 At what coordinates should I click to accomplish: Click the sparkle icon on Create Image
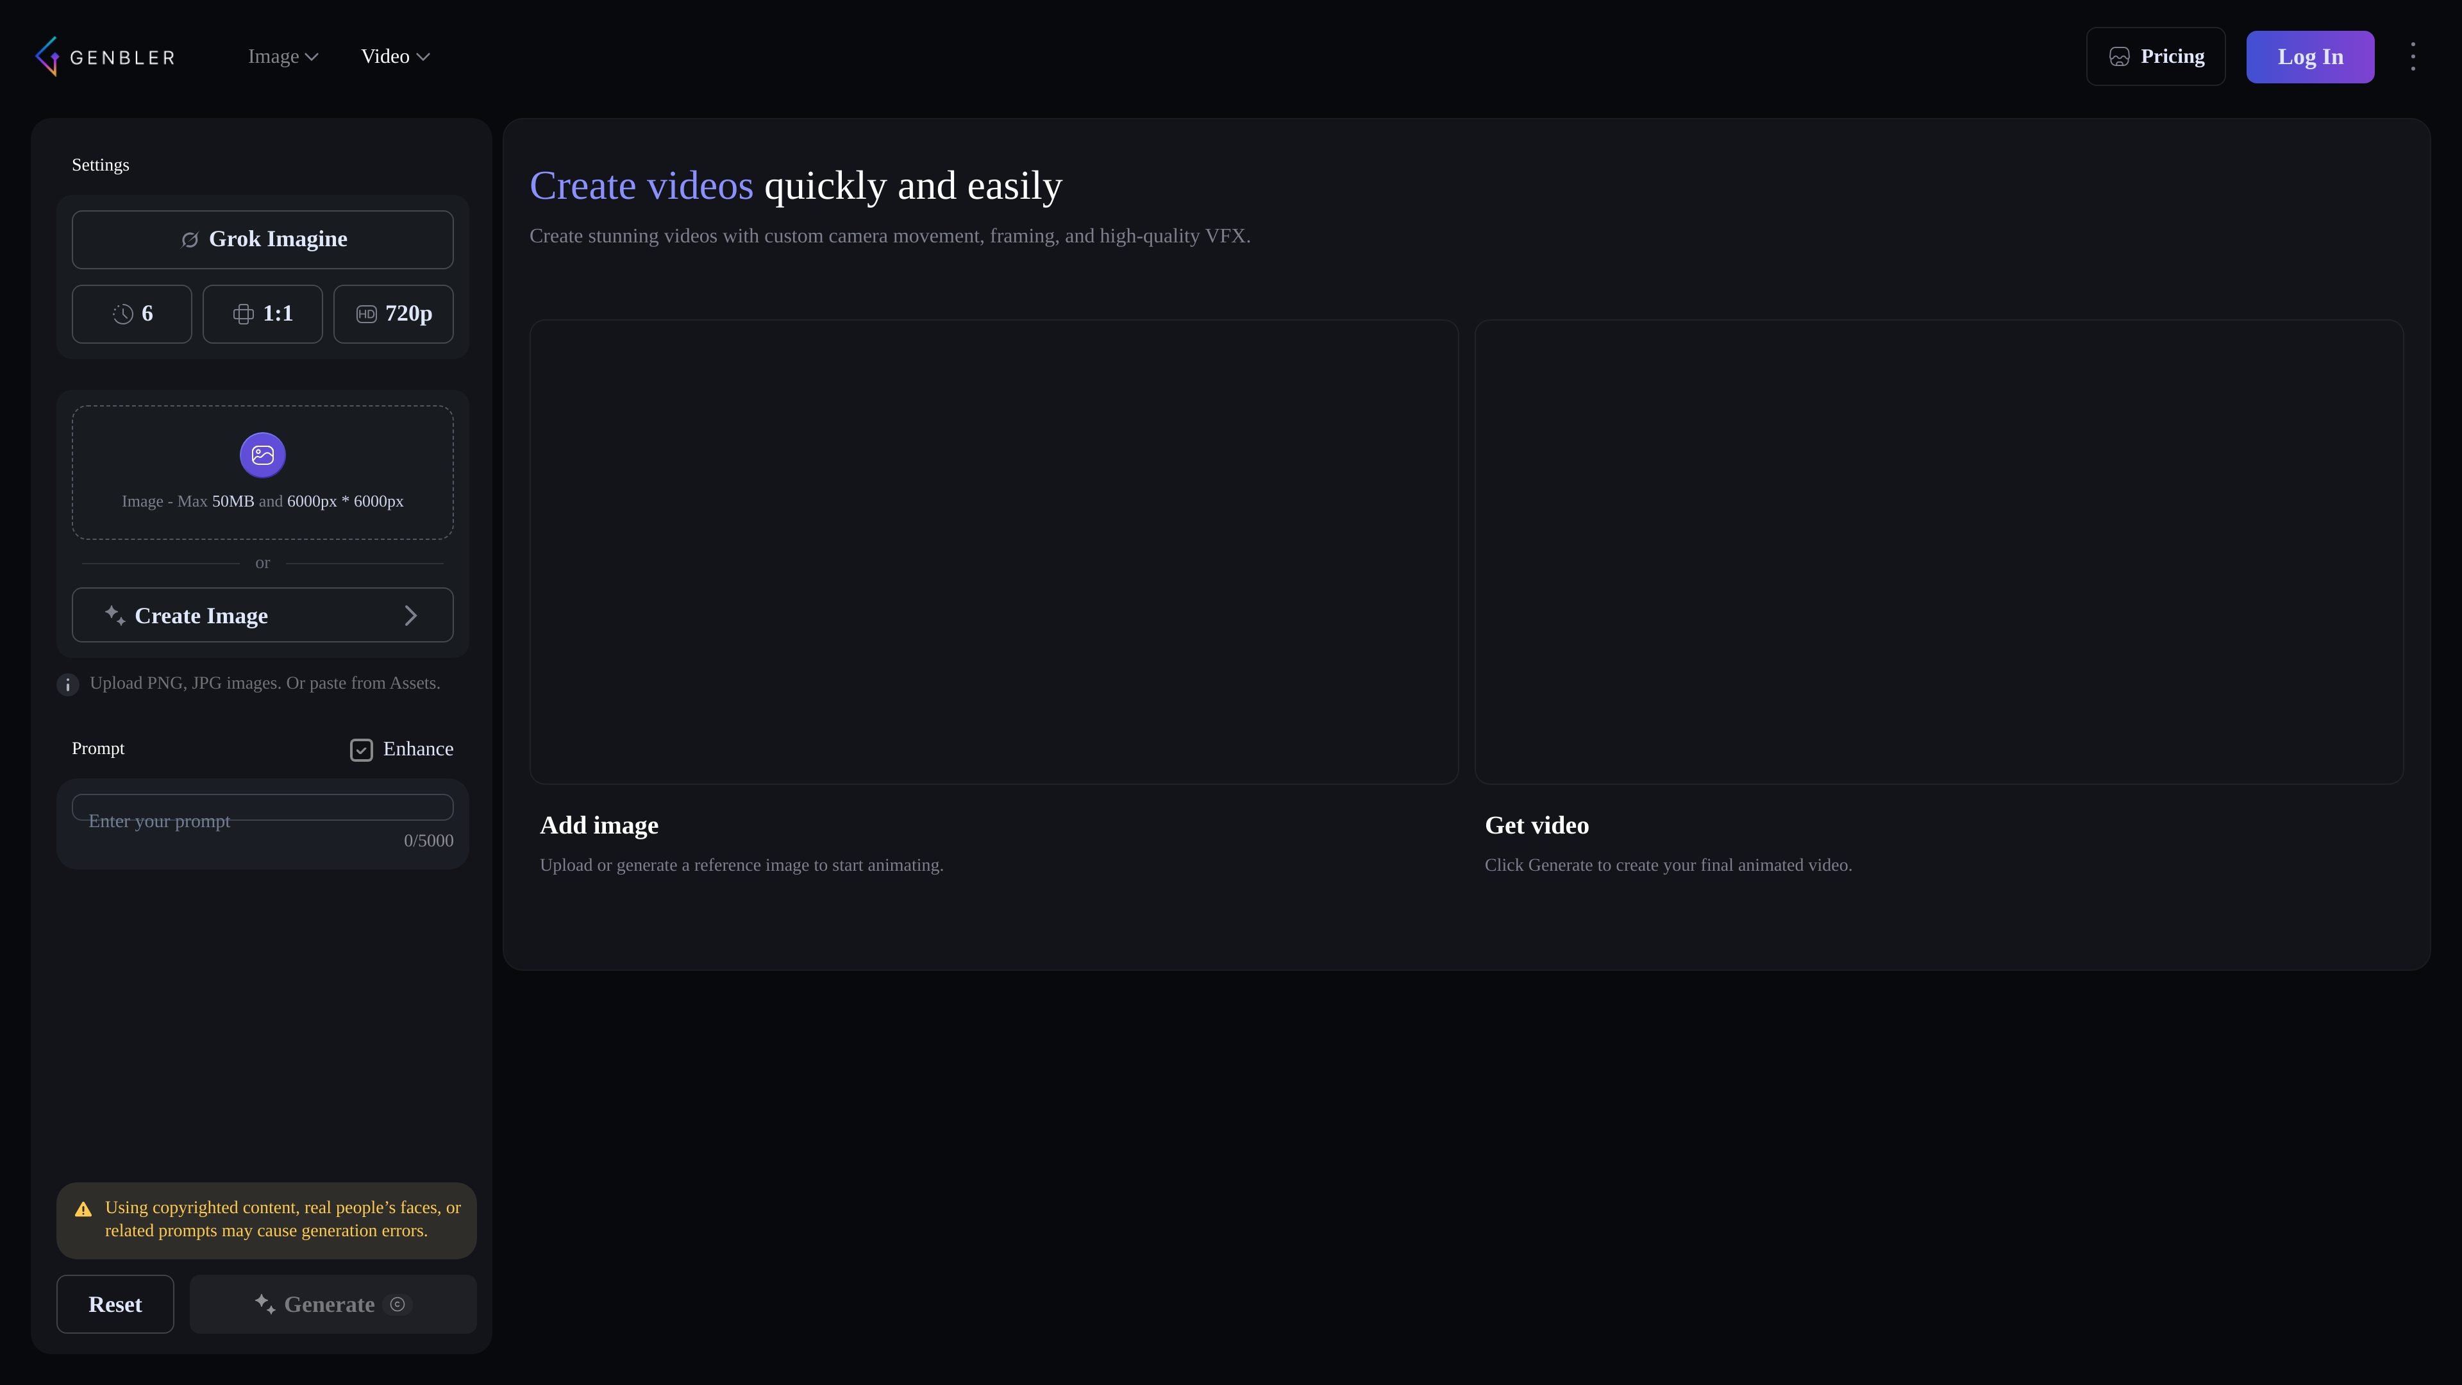[x=115, y=616]
